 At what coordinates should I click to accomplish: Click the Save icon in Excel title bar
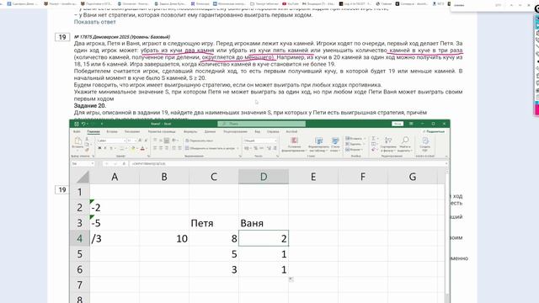click(77, 124)
